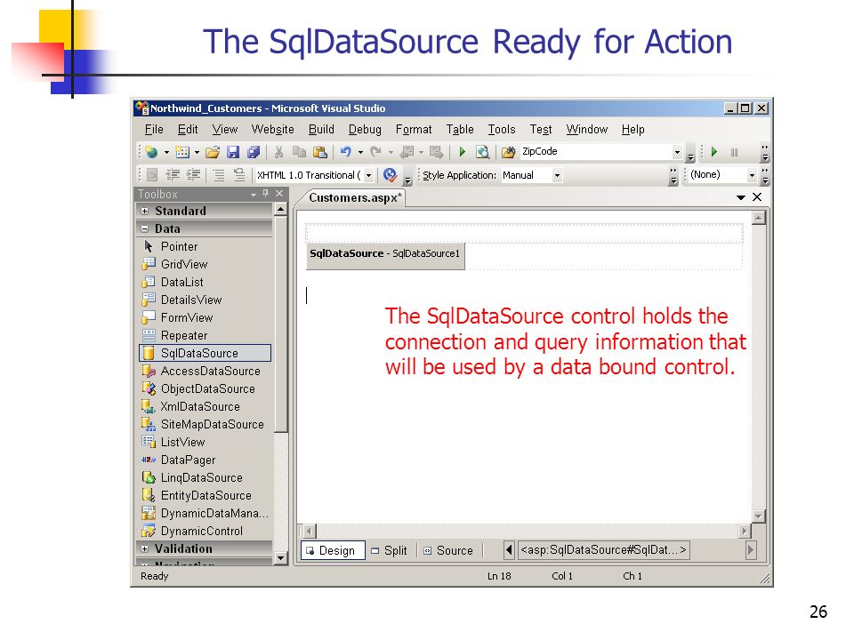Select the ObjectDataSource toolbox item
This screenshot has height=640, width=854.
tap(205, 388)
